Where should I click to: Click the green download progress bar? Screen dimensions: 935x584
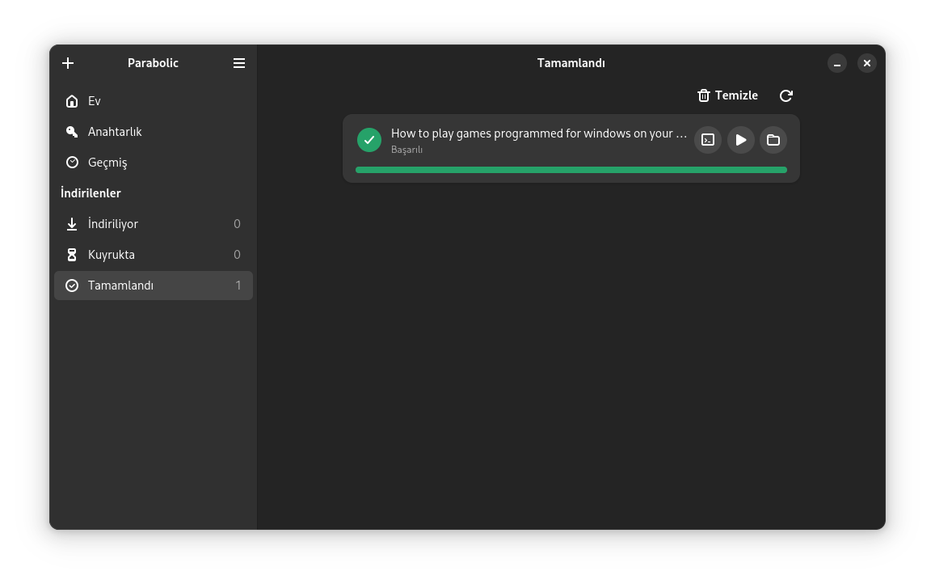(x=571, y=170)
